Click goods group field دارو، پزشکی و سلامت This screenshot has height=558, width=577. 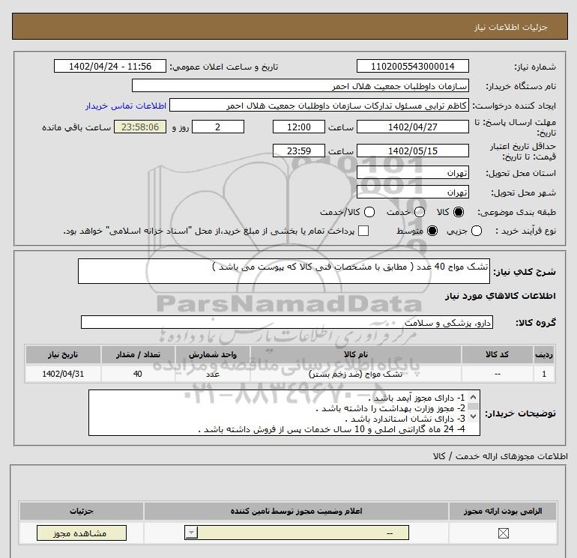287,322
